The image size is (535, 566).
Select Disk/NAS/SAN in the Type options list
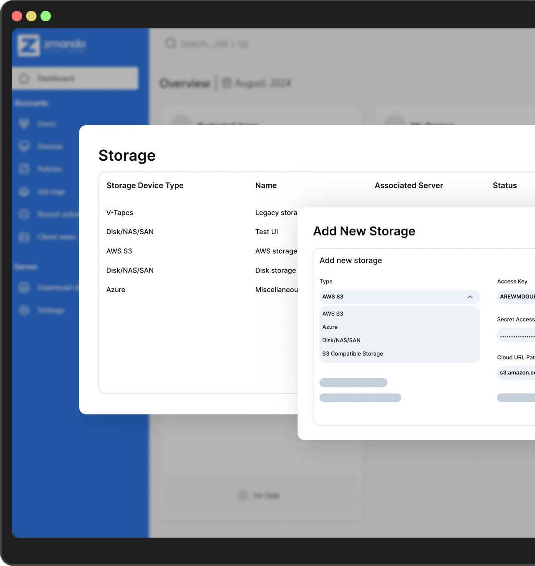[341, 340]
